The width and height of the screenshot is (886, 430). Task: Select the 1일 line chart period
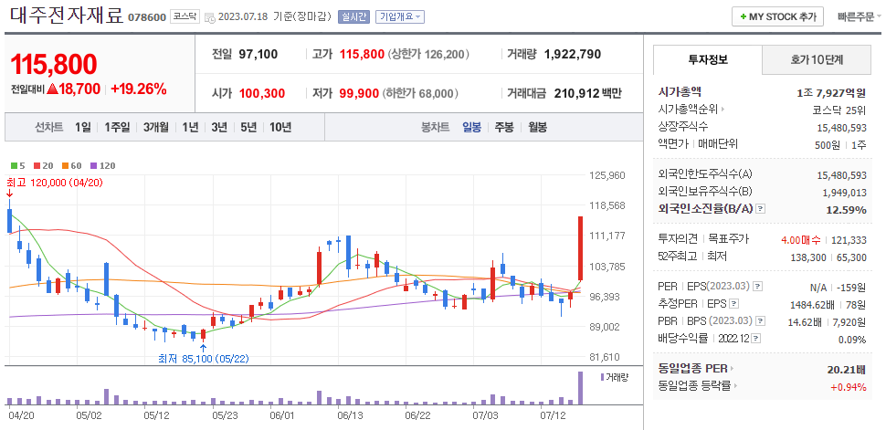(x=82, y=127)
